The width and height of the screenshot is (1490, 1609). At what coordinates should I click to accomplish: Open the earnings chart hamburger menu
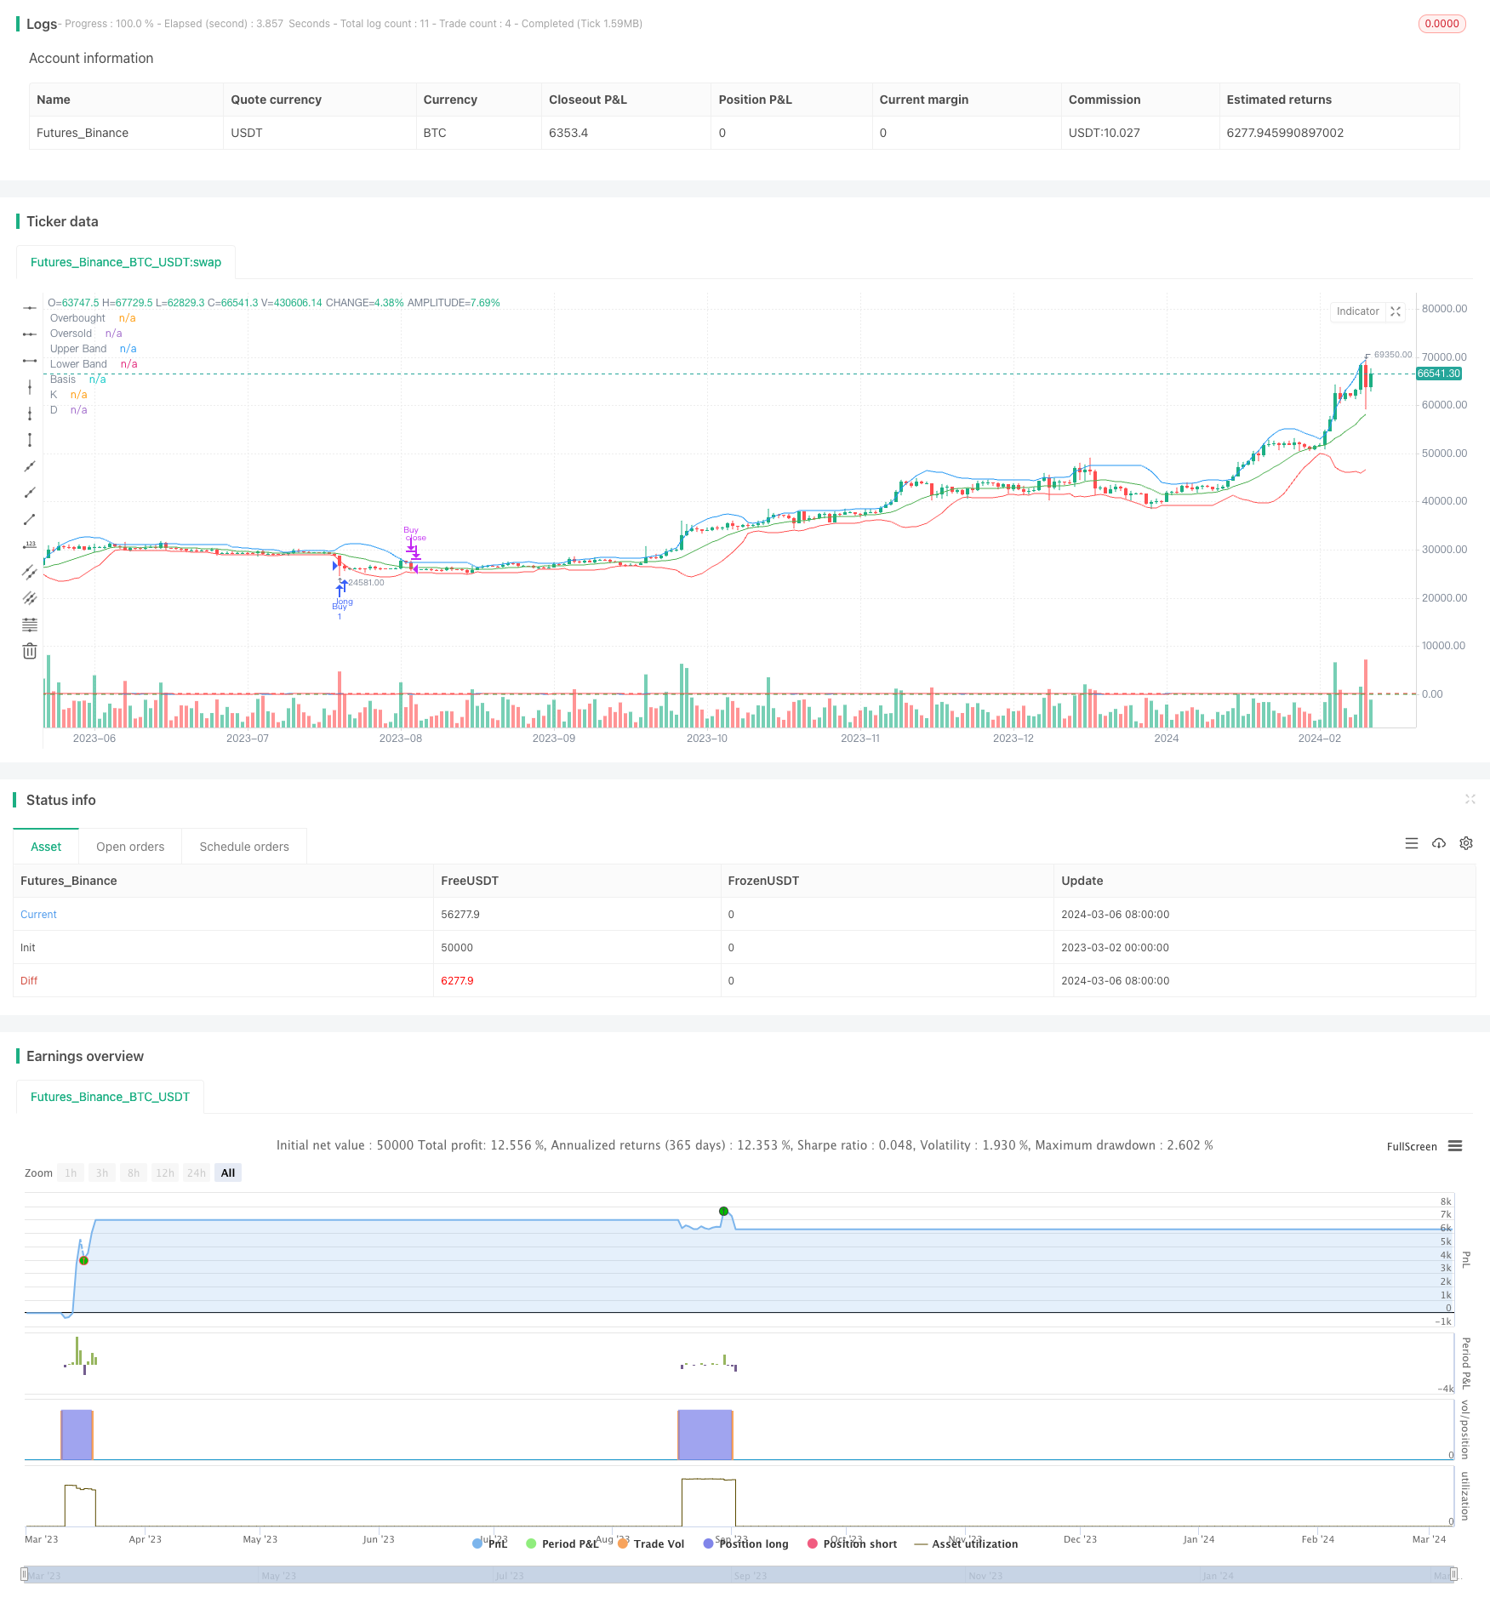(x=1455, y=1146)
